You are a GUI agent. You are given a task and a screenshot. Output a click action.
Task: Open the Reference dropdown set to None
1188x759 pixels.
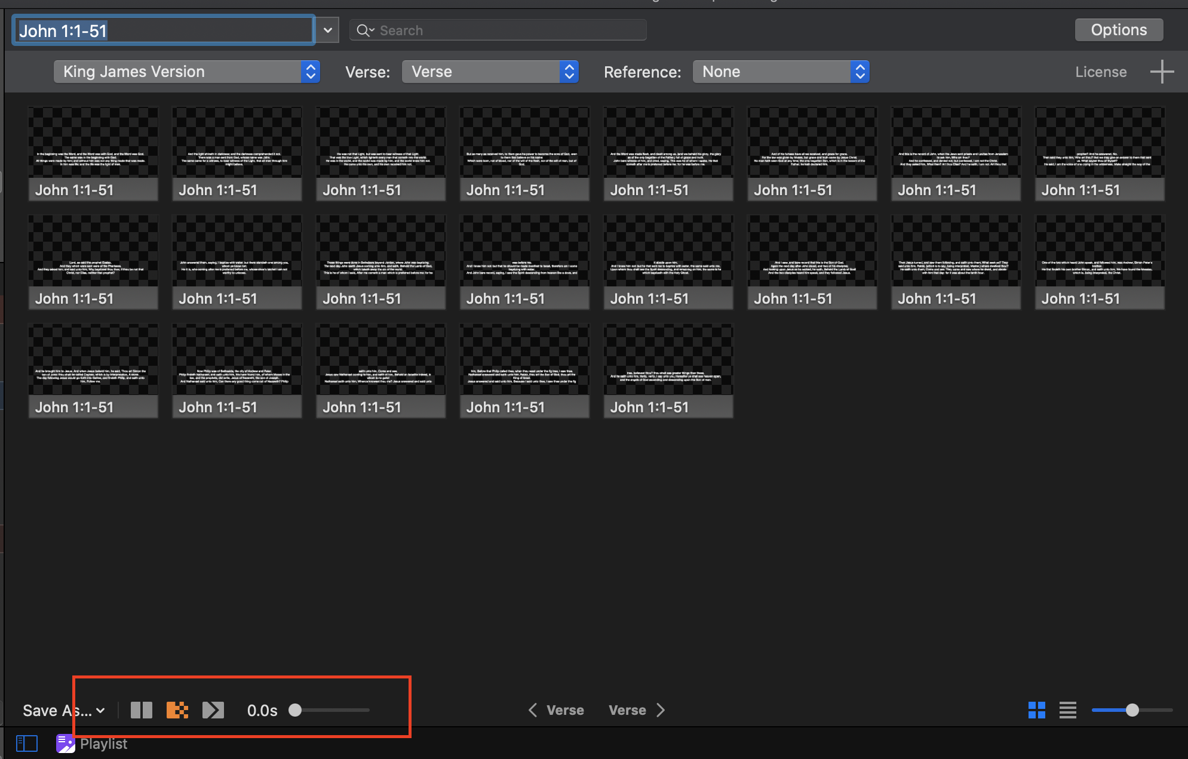pyautogui.click(x=781, y=72)
